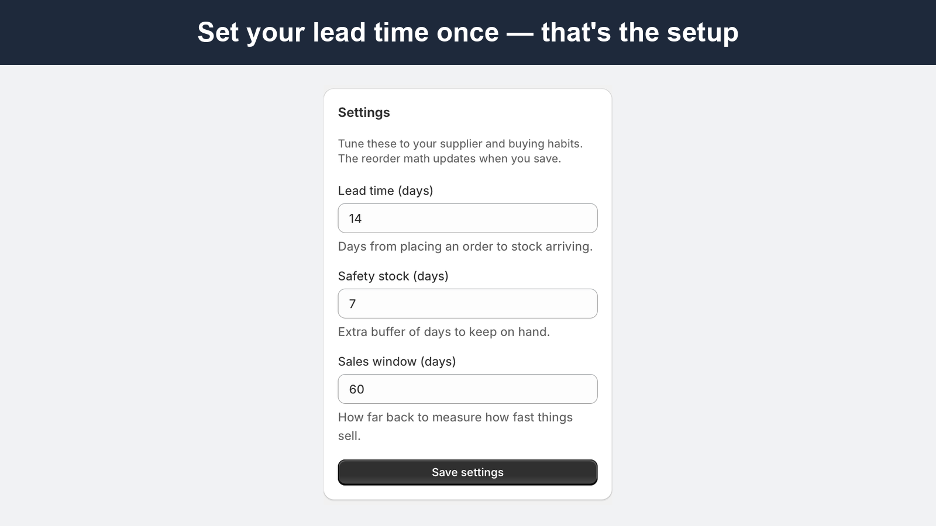Click the Save settings button
Viewport: 936px width, 526px height.
pos(467,472)
